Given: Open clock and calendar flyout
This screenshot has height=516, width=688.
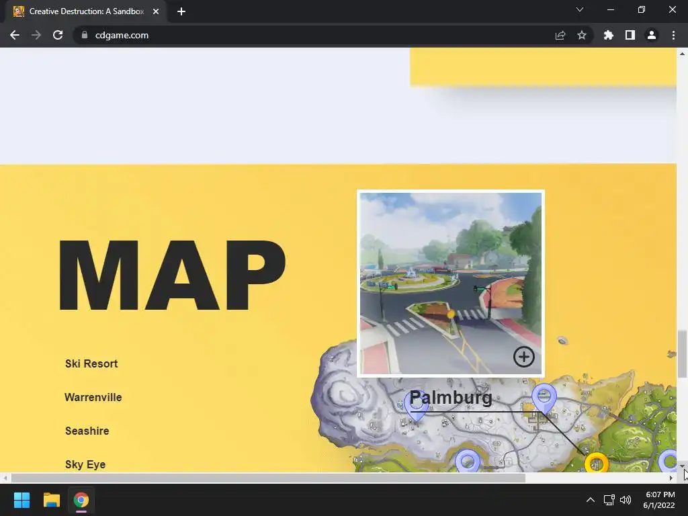Looking at the screenshot, I should pyautogui.click(x=659, y=500).
